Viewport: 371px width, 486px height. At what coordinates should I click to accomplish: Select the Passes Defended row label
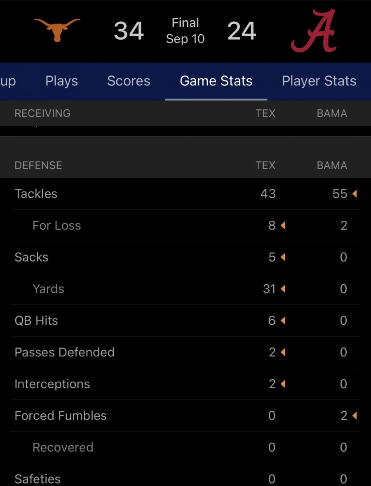pyautogui.click(x=65, y=352)
